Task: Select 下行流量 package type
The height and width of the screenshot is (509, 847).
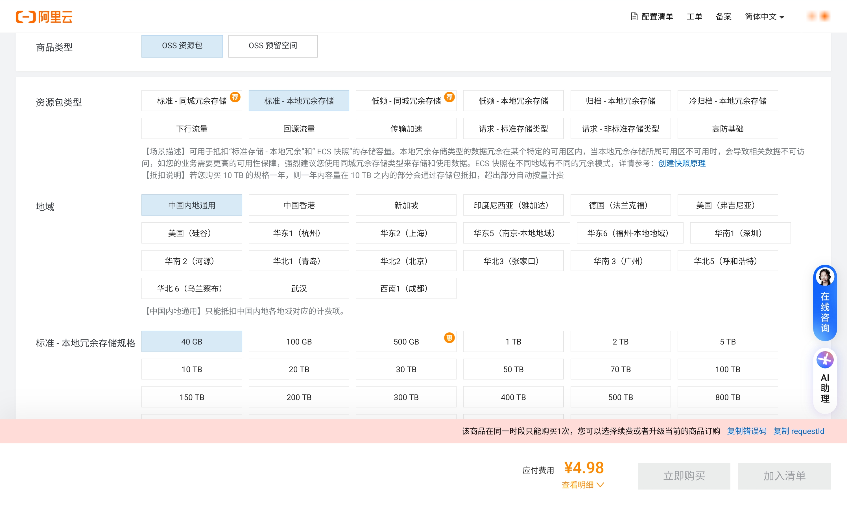Action: click(191, 129)
